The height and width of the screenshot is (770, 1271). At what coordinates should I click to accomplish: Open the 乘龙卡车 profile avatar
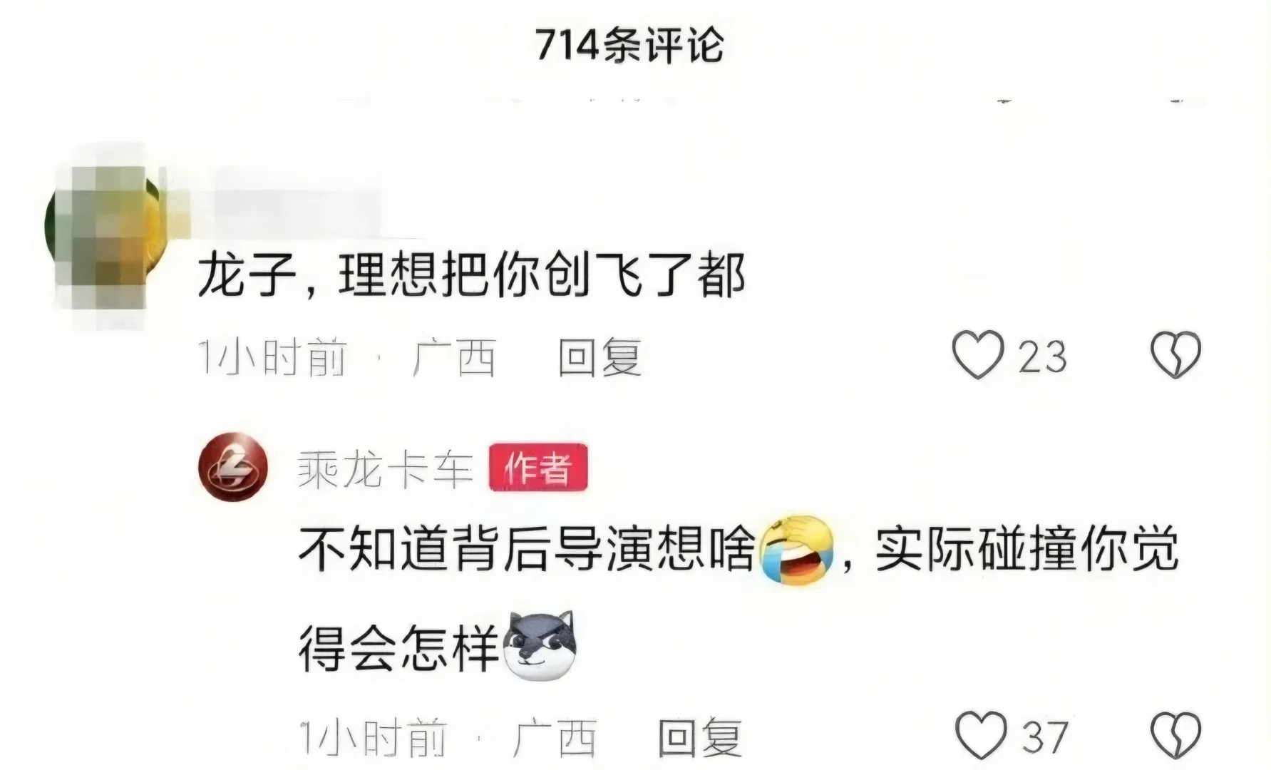click(233, 468)
